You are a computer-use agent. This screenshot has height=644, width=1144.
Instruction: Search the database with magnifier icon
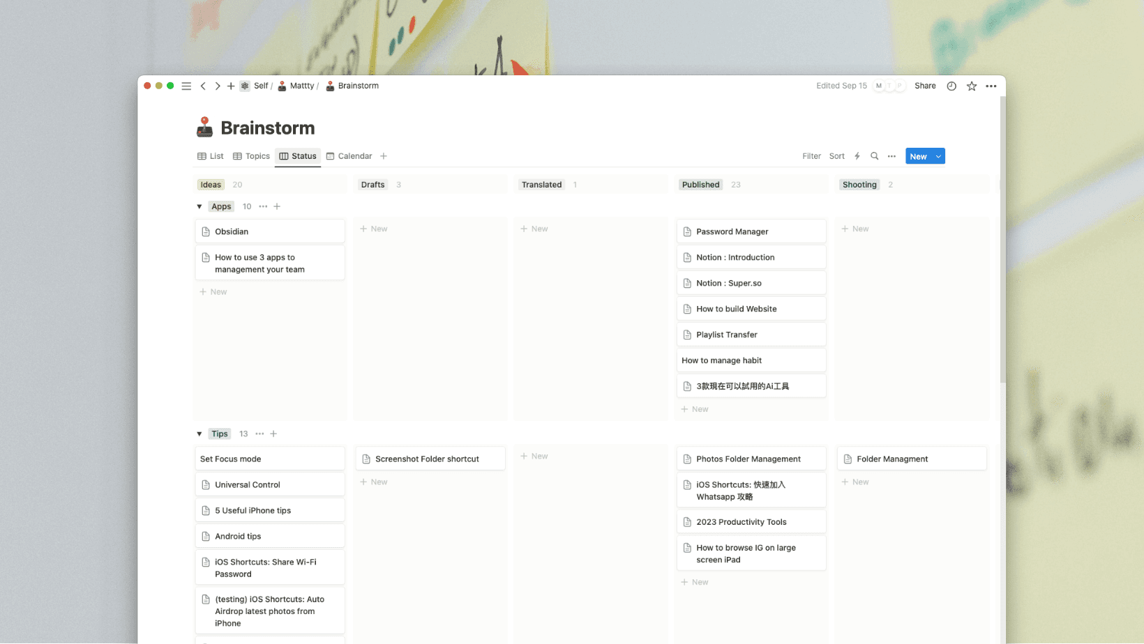874,156
